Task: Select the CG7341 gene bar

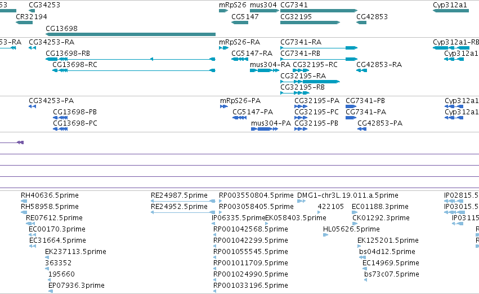Action: coord(319,11)
